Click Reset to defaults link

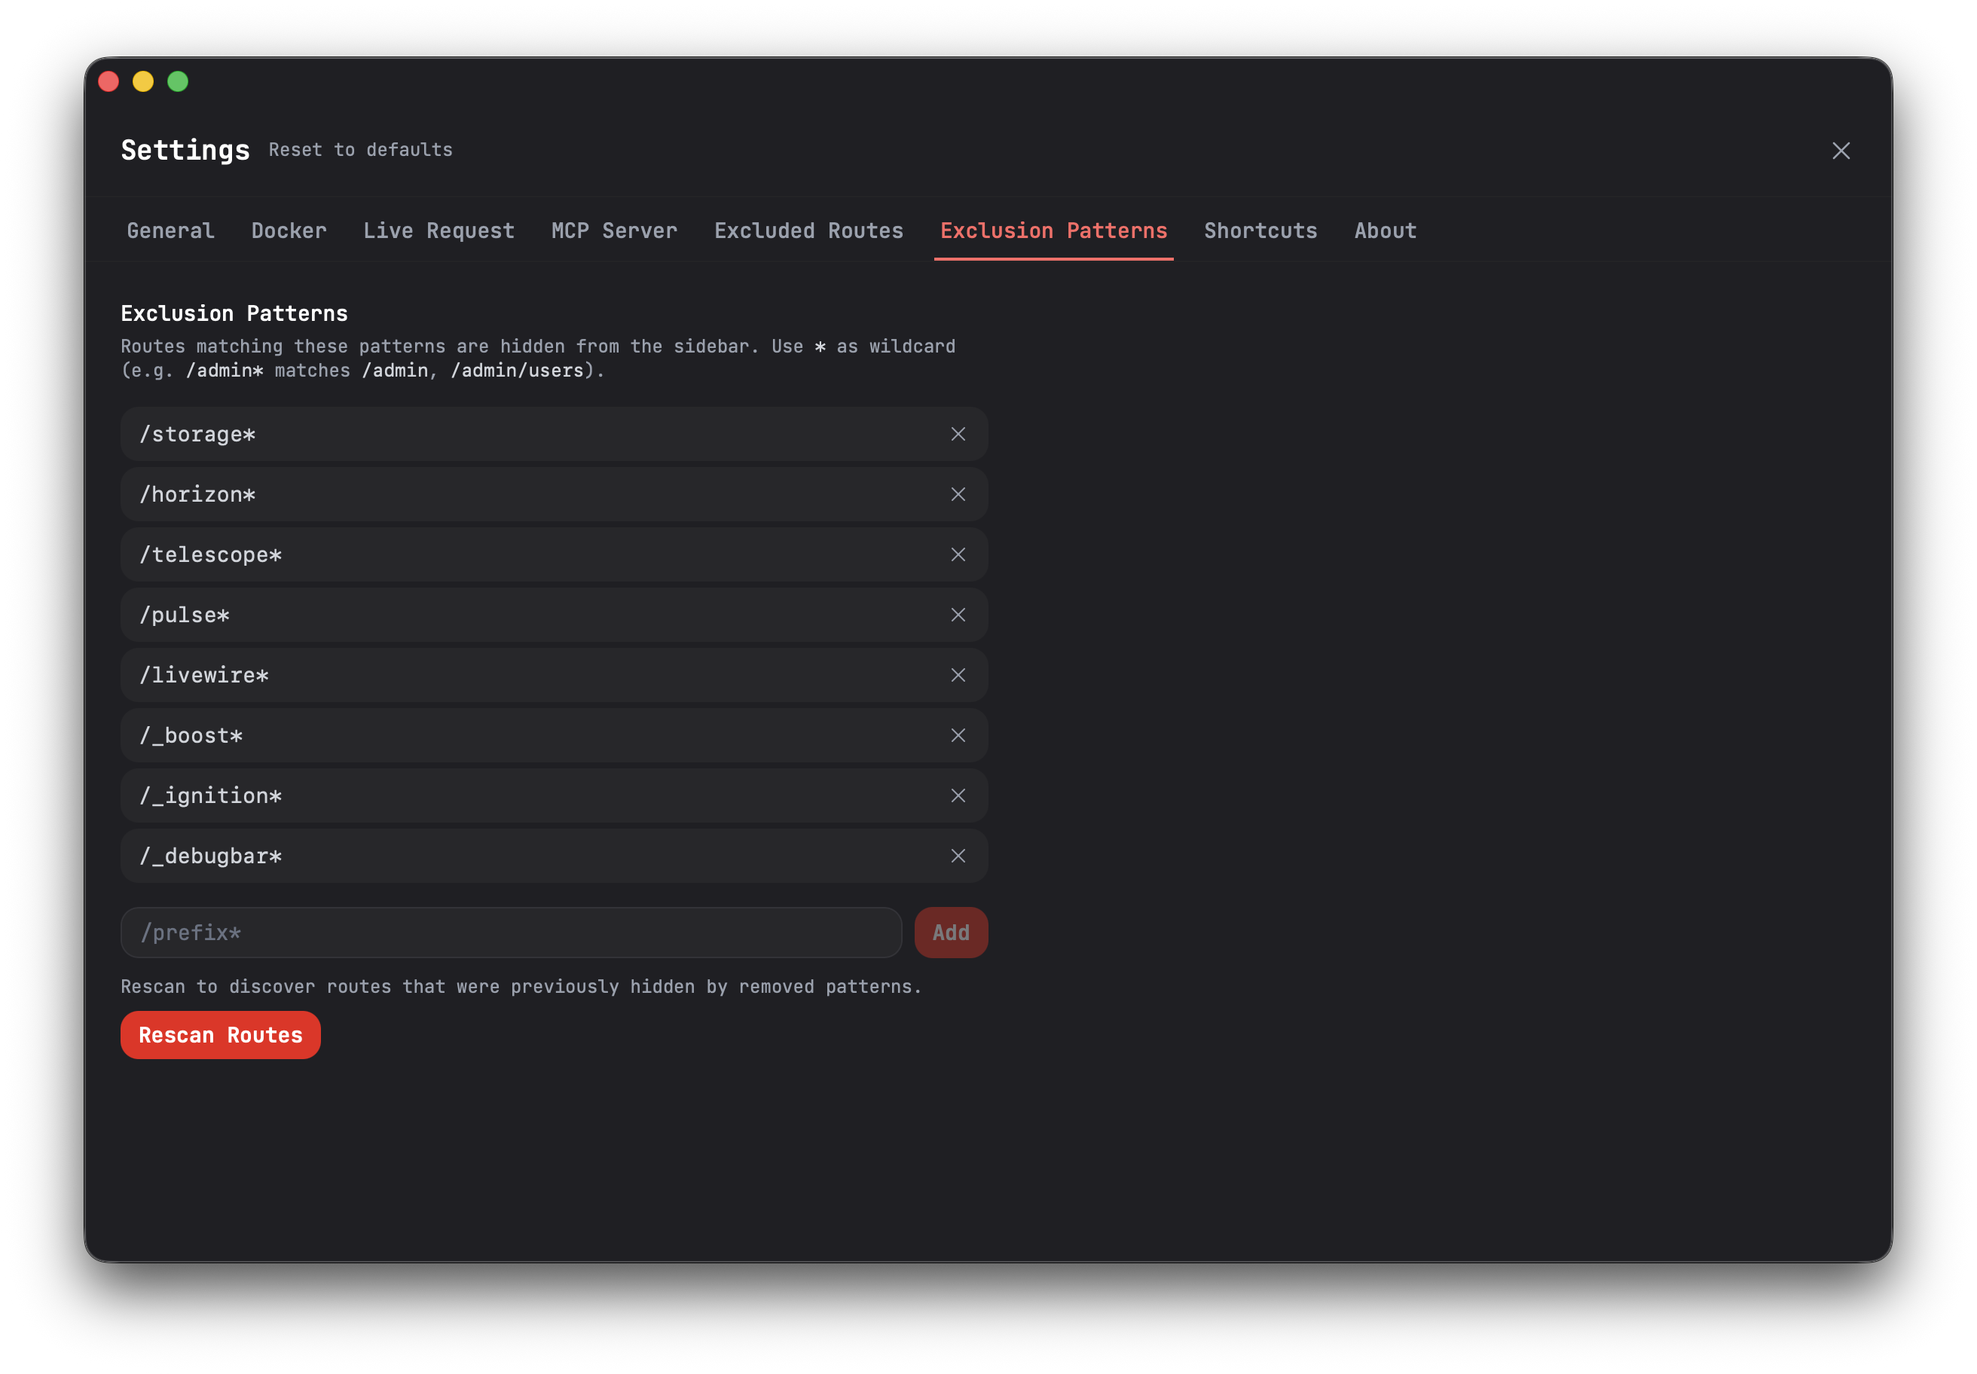[360, 150]
